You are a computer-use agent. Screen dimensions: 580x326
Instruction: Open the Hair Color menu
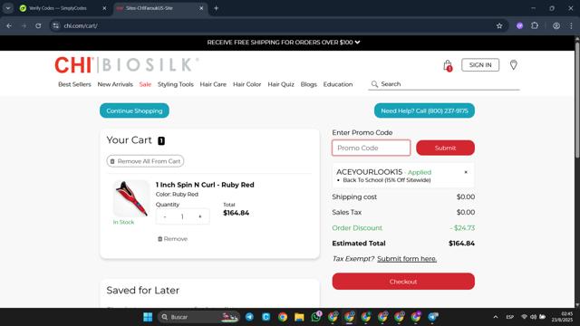(x=246, y=84)
